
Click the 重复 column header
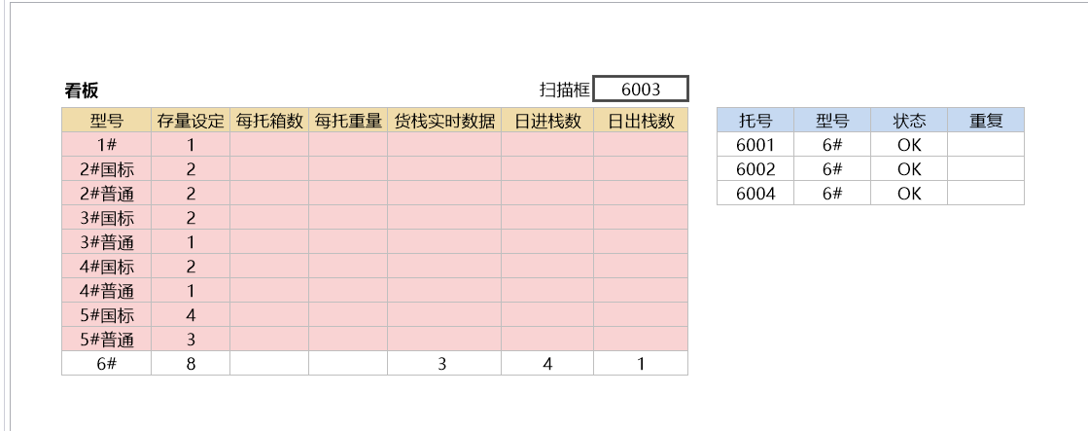tap(986, 121)
